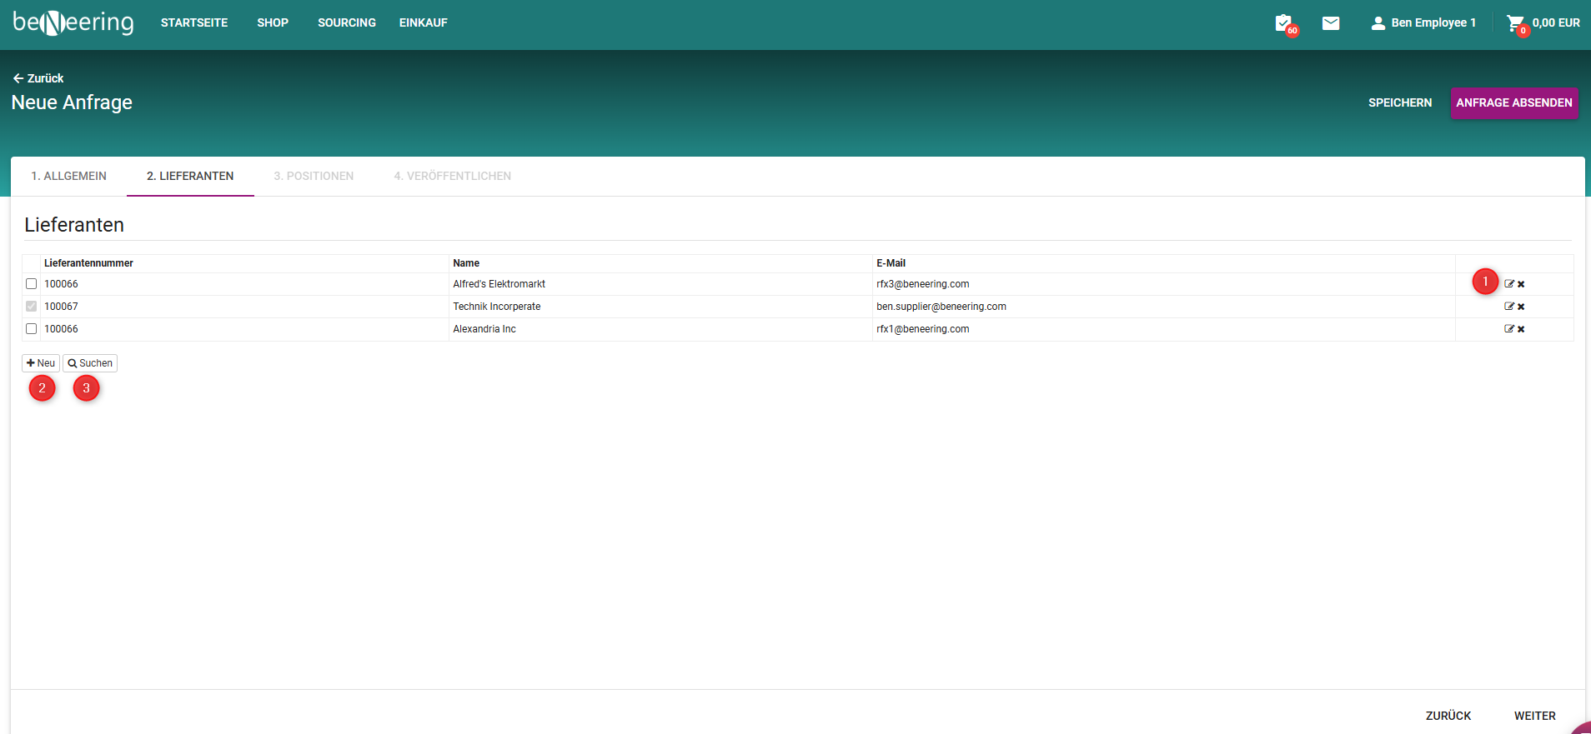Go back via the Zurück arrow link
The width and height of the screenshot is (1591, 734).
38,78
